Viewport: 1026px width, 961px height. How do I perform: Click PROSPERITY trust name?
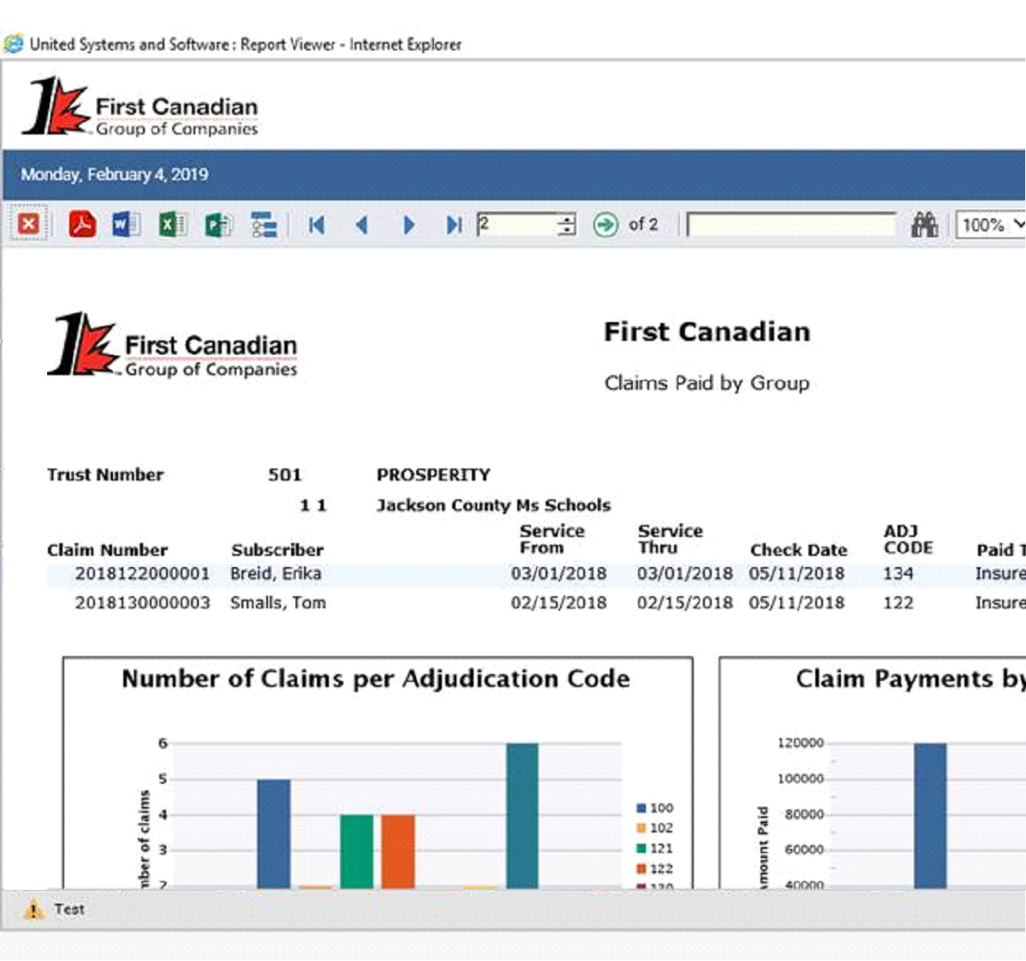tap(433, 475)
